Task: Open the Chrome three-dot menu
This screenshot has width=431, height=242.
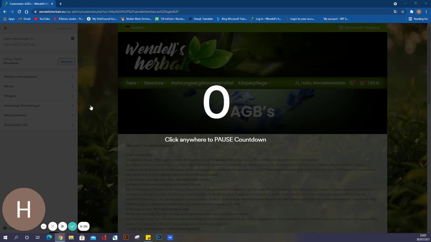Action: 426,11
